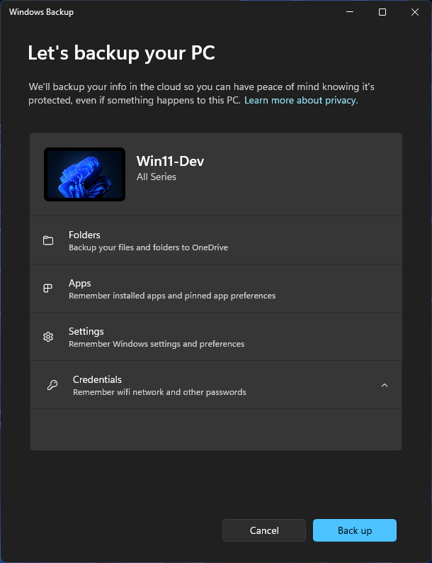Click the Win11-Dev device wallpaper thumbnail

point(84,174)
